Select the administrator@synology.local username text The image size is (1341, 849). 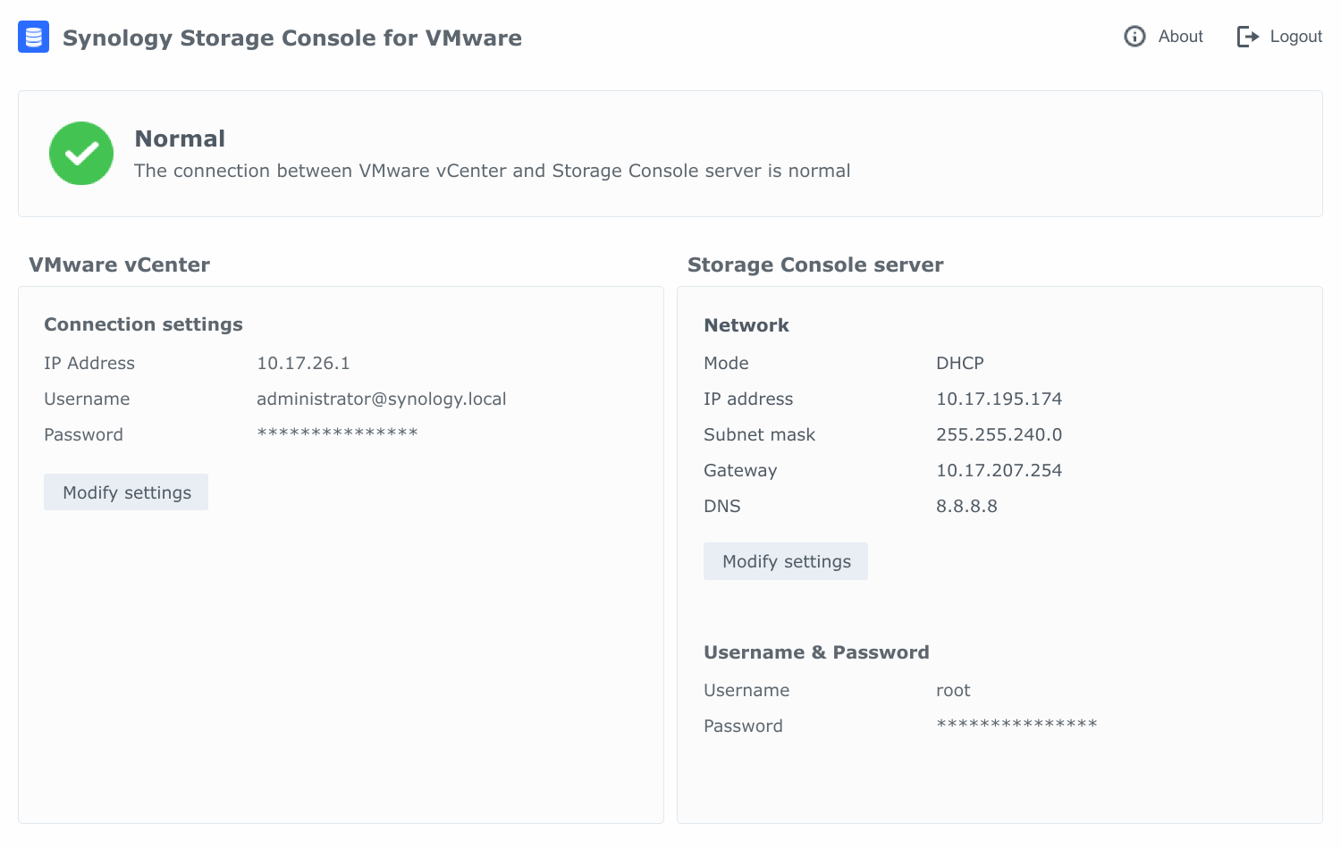[x=382, y=399]
